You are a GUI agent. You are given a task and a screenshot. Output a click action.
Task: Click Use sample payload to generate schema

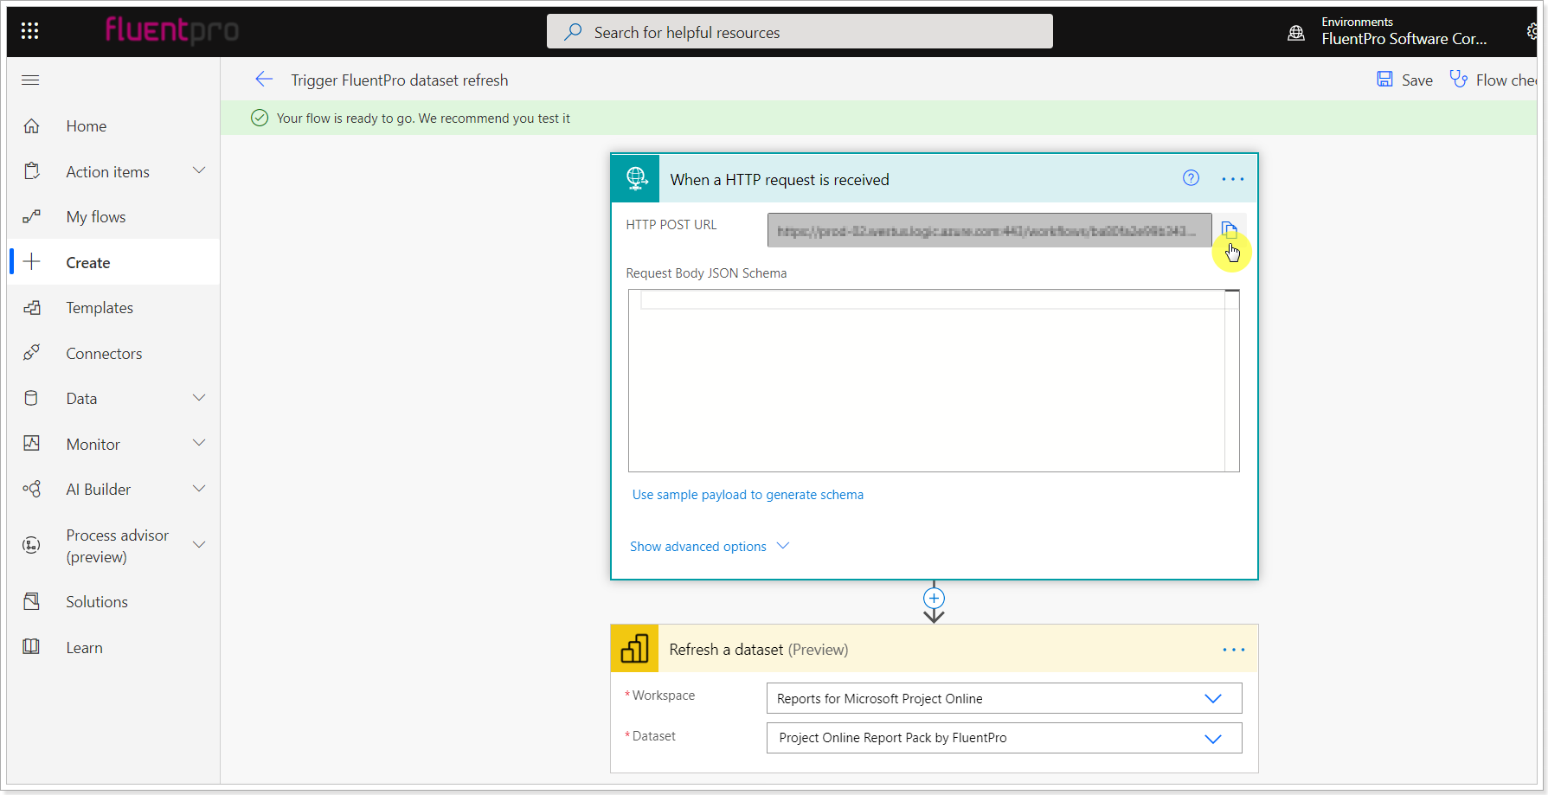(748, 495)
